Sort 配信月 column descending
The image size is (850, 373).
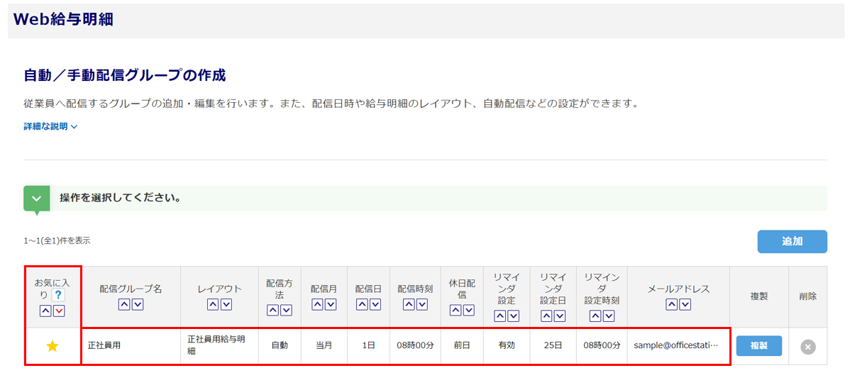tap(331, 305)
